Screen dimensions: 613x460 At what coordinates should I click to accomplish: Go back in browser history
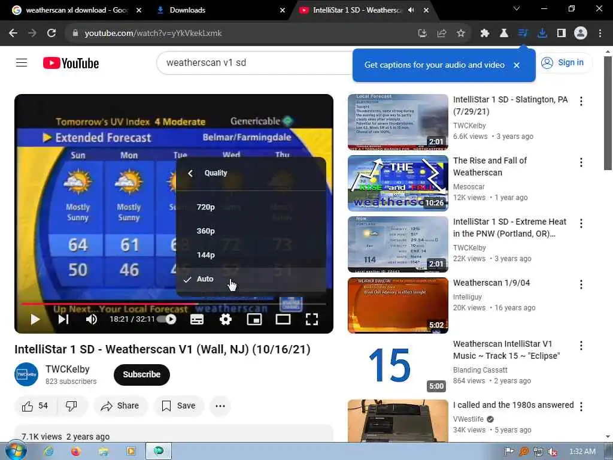13,34
